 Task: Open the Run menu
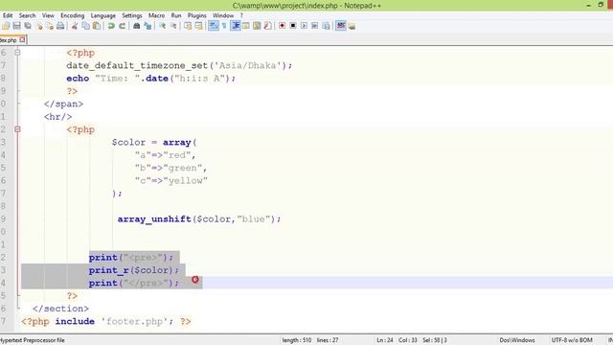176,15
